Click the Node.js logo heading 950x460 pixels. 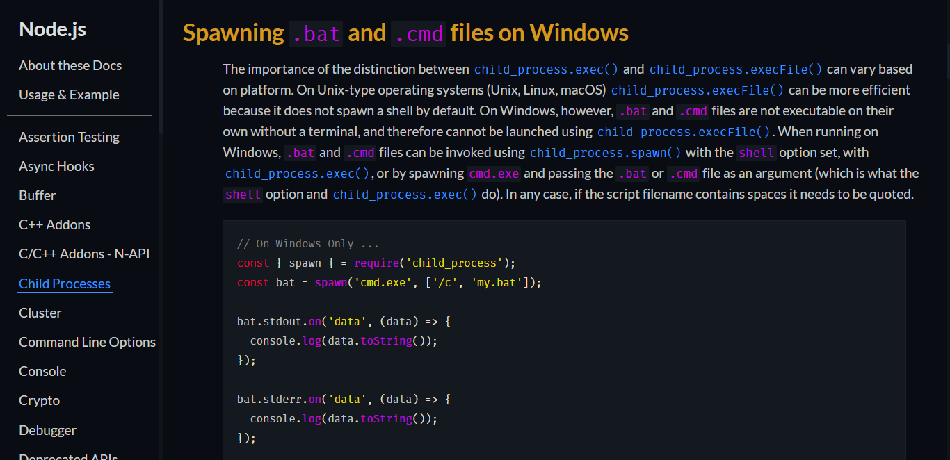click(51, 28)
